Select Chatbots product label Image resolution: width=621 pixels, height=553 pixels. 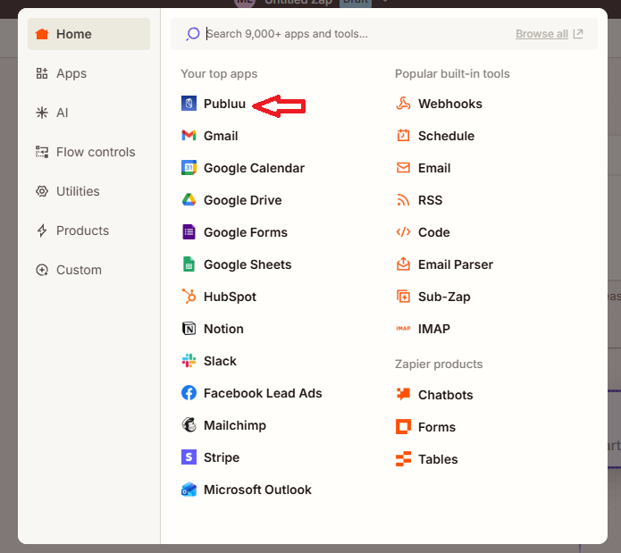tap(446, 395)
